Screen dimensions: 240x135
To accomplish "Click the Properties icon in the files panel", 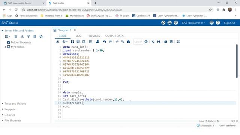I will pyautogui.click(x=35, y=36).
